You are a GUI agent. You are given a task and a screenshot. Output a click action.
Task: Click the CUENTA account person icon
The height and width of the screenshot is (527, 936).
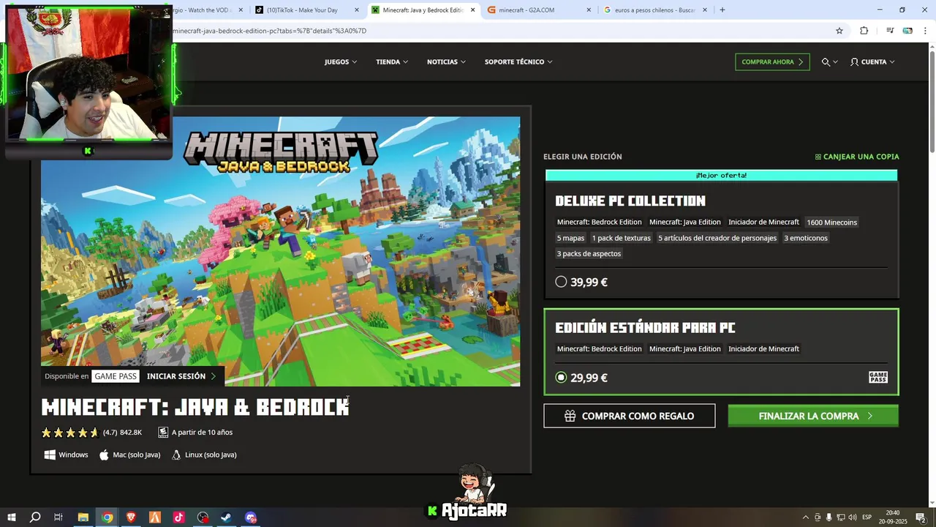854,62
